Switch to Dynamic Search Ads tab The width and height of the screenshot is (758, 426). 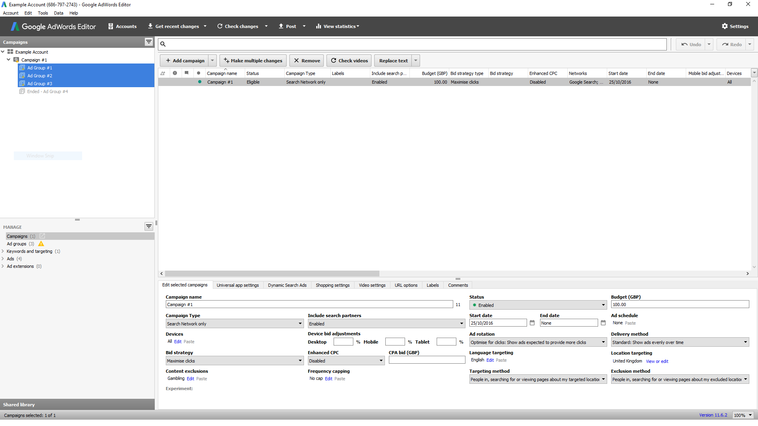tap(287, 285)
